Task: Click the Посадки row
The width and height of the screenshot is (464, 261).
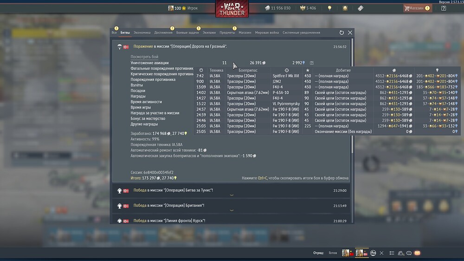Action: click(138, 91)
